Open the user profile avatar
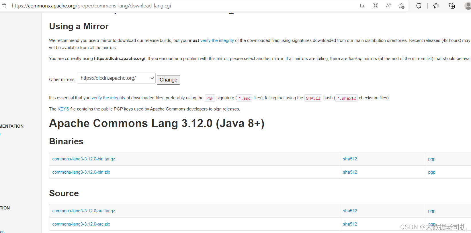The image size is (471, 233). (x=468, y=6)
